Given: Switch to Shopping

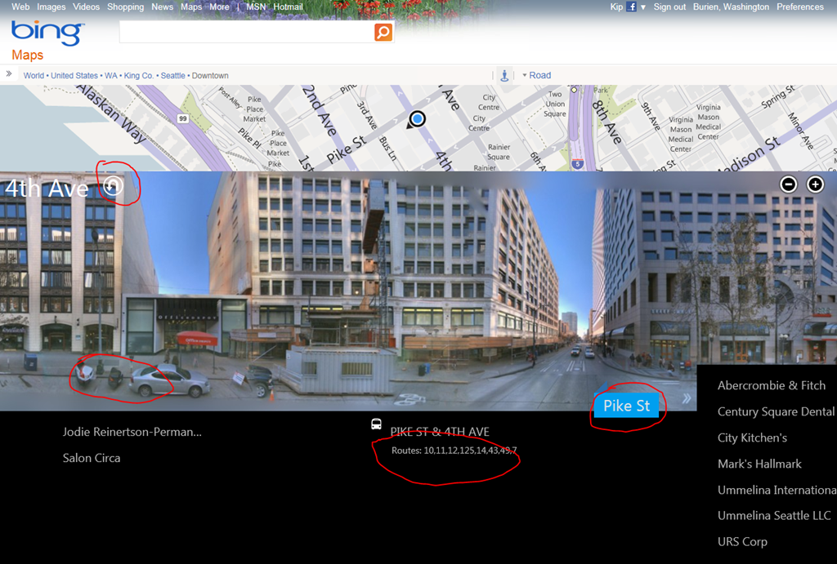Looking at the screenshot, I should pos(125,7).
